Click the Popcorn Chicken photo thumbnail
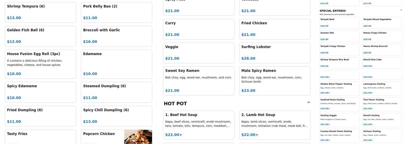Screen dimensions: 405x144 pyautogui.click(x=138, y=137)
